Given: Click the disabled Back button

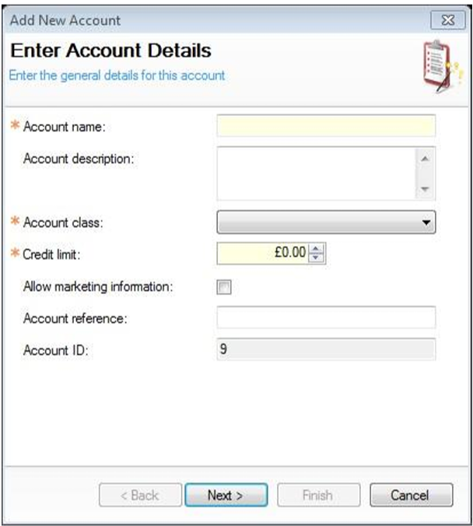Looking at the screenshot, I should pos(141,495).
